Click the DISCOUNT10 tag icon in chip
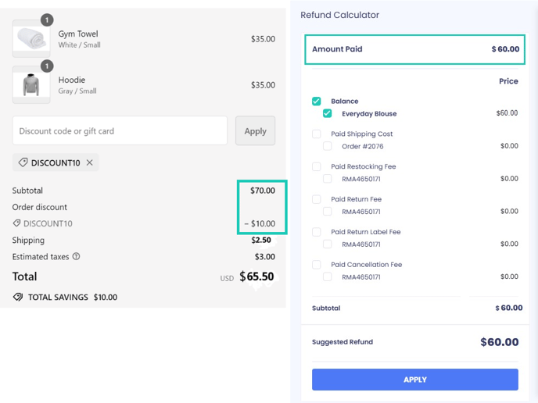The width and height of the screenshot is (538, 403). [x=23, y=162]
